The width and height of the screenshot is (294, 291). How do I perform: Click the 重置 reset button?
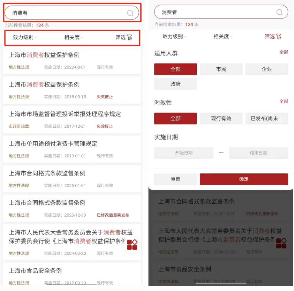pos(175,179)
